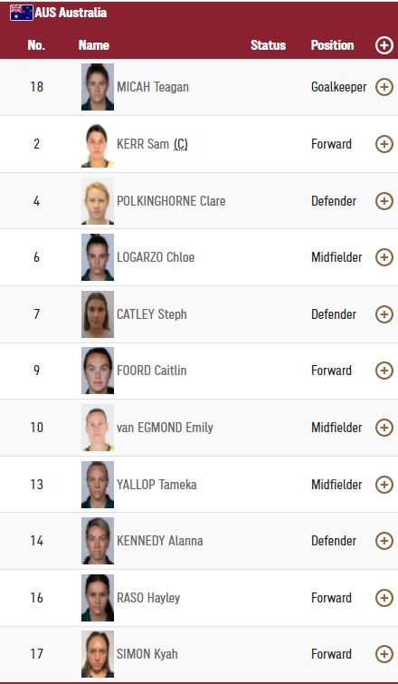The width and height of the screenshot is (398, 684).
Task: Click Sam Kerr's captain (C) abbreviation
Action: tap(180, 144)
